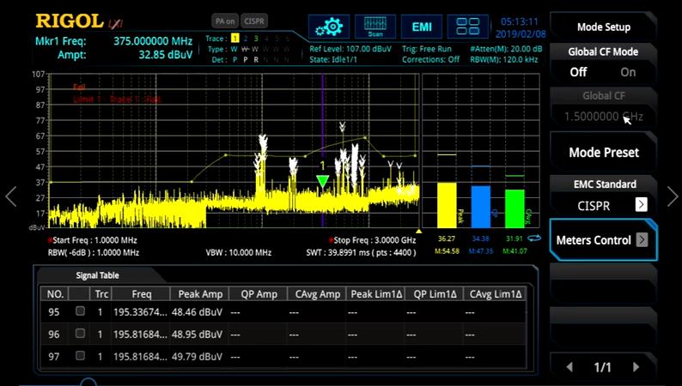
Task: Check the box for signal 95
Action: click(x=80, y=311)
